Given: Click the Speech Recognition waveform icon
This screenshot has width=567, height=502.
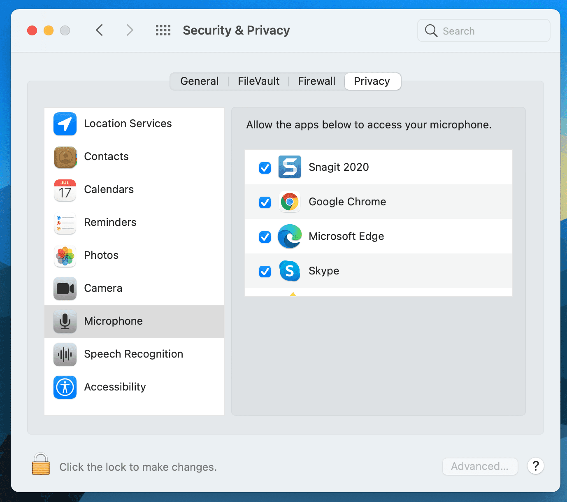Looking at the screenshot, I should coord(65,354).
